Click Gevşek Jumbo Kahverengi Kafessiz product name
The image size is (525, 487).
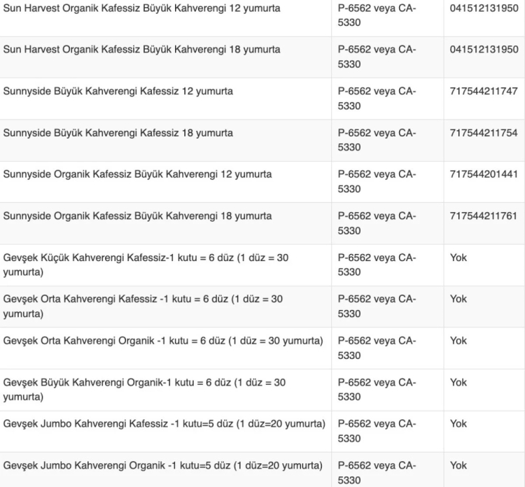[x=164, y=424]
